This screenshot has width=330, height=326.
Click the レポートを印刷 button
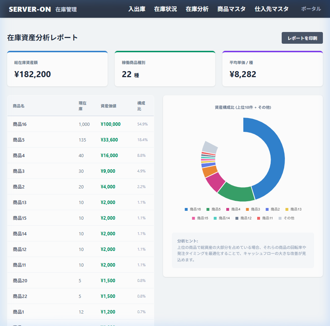pyautogui.click(x=302, y=38)
